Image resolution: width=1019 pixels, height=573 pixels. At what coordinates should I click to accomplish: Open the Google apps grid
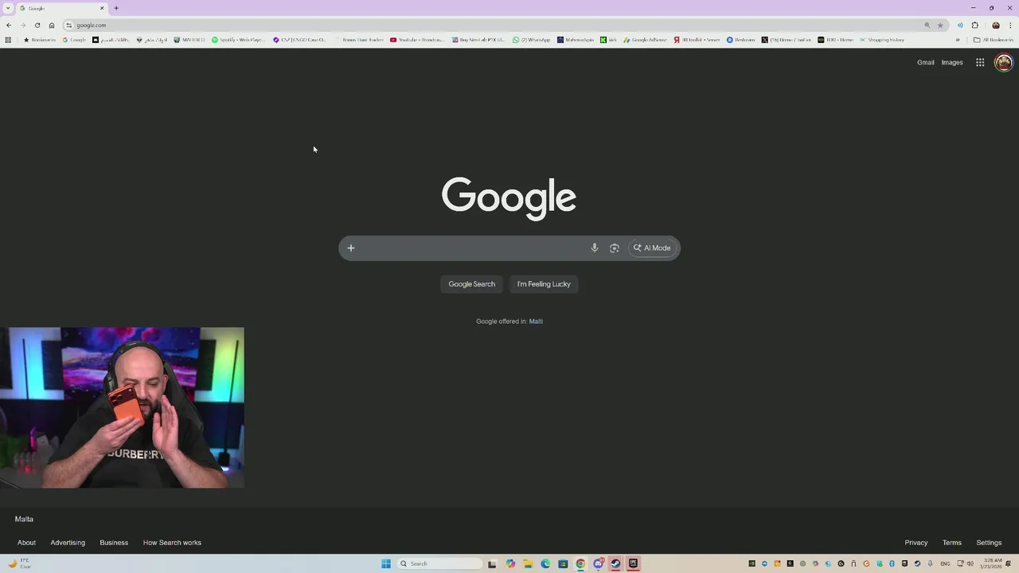pos(980,62)
